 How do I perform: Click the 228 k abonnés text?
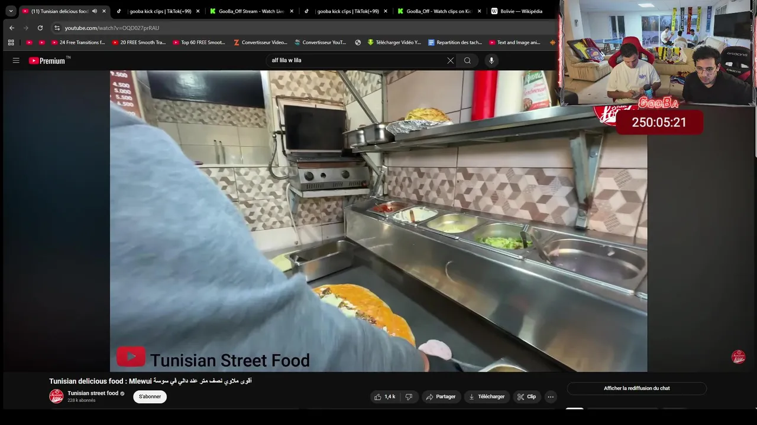pos(82,401)
